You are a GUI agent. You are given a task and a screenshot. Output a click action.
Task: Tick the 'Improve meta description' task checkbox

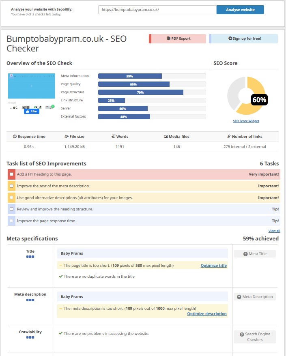11,186
